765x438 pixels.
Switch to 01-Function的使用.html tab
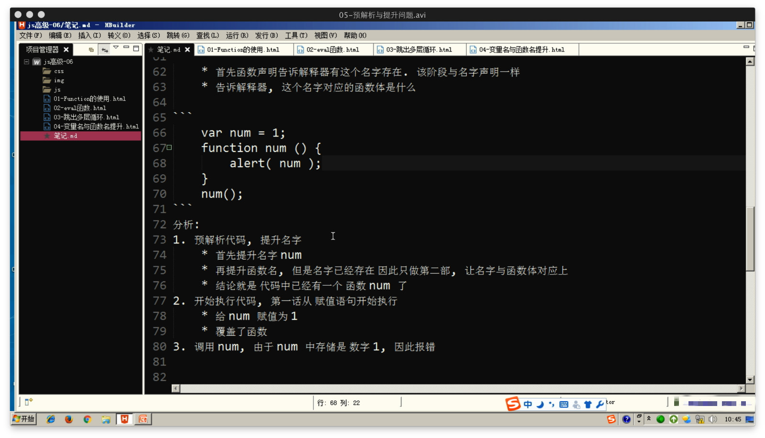click(x=243, y=49)
